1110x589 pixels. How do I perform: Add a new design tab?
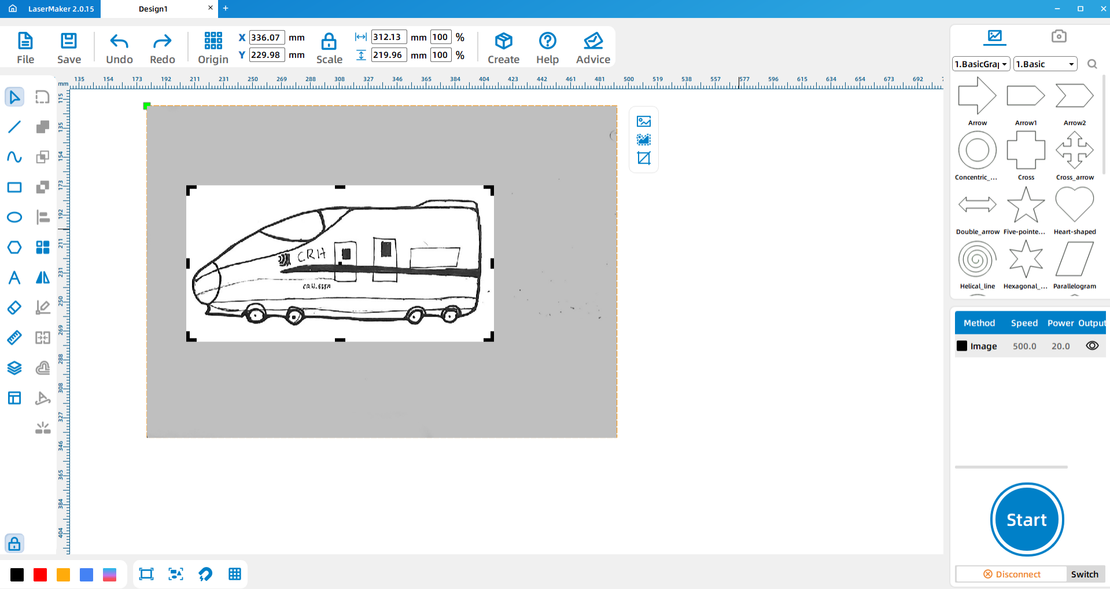[x=226, y=8]
